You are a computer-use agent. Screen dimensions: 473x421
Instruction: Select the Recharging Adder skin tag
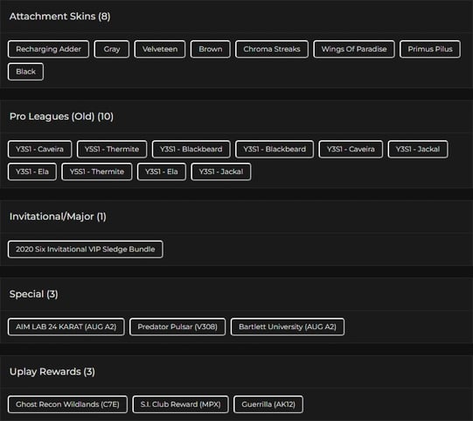tap(48, 49)
